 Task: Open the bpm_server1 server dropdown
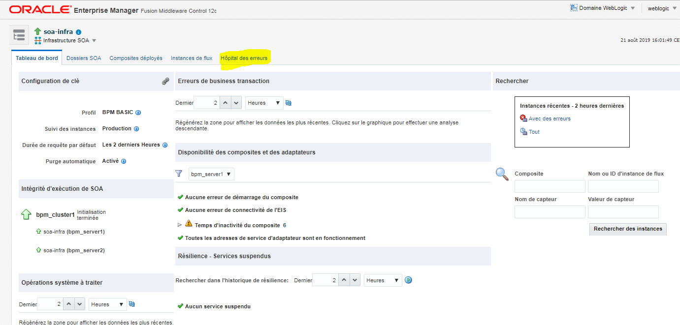click(x=211, y=174)
